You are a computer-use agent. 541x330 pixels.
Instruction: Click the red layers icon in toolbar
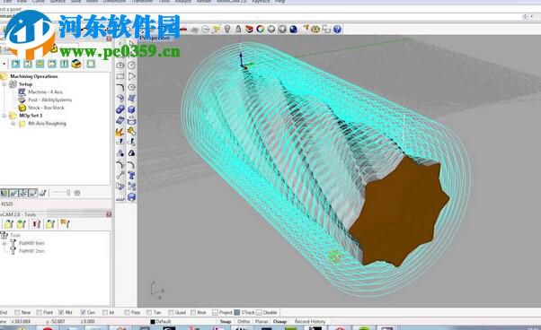pyautogui.click(x=249, y=30)
